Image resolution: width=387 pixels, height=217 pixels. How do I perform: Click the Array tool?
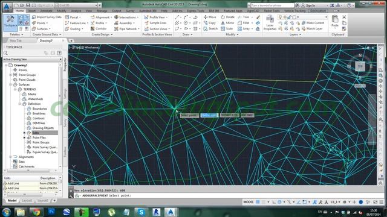coord(244,29)
